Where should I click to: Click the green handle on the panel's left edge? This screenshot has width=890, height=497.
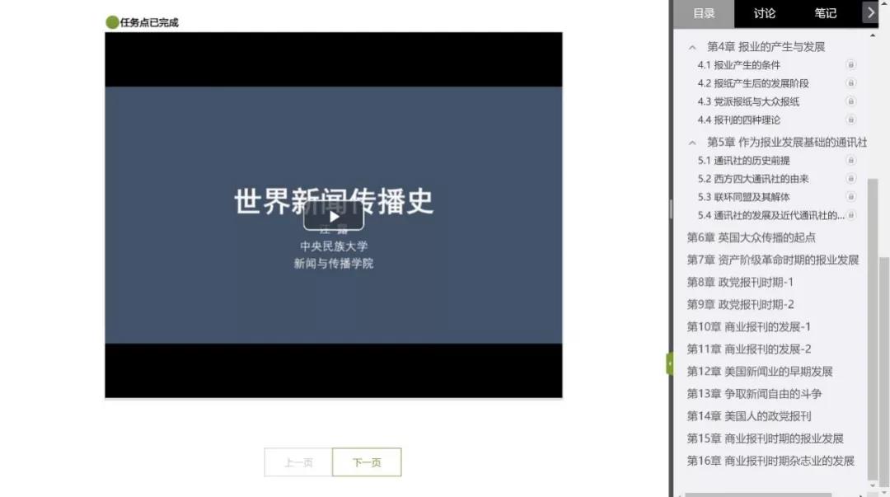coord(670,362)
